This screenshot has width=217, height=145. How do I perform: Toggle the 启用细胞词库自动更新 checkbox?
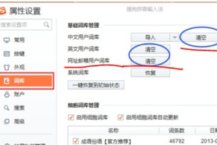[120, 117]
